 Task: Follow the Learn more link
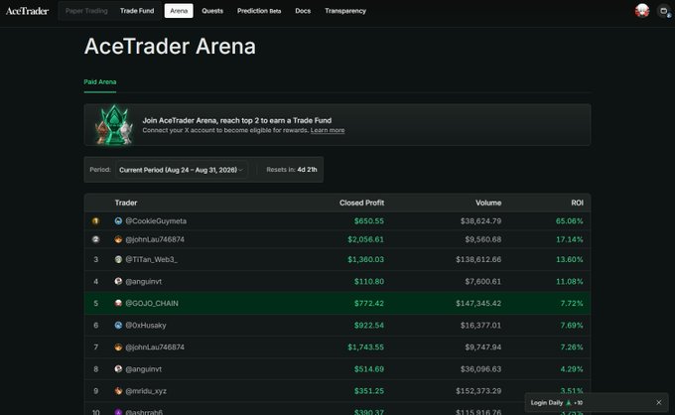328,130
